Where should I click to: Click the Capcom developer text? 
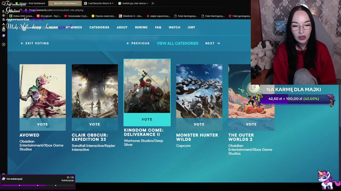pos(183,146)
